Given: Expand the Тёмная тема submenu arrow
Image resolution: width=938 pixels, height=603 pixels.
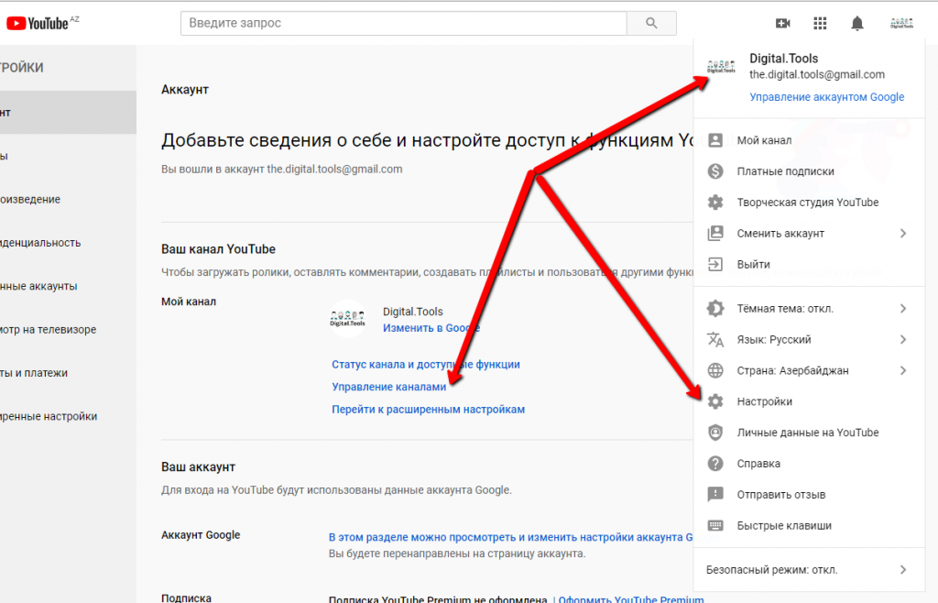Looking at the screenshot, I should click(903, 309).
